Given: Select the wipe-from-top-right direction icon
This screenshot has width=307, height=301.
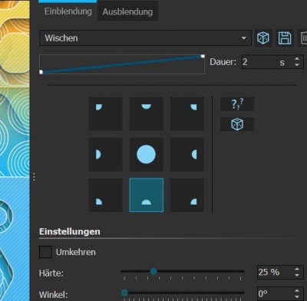Looking at the screenshot, I should coord(187,114).
